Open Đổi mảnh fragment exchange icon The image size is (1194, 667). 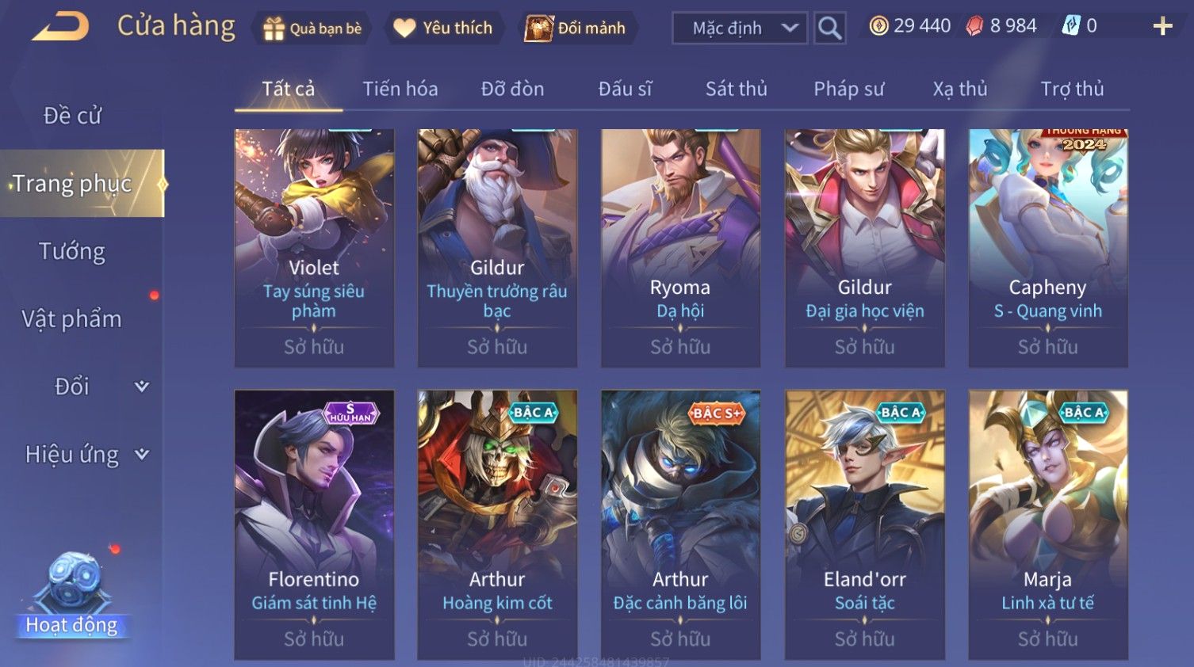click(538, 28)
